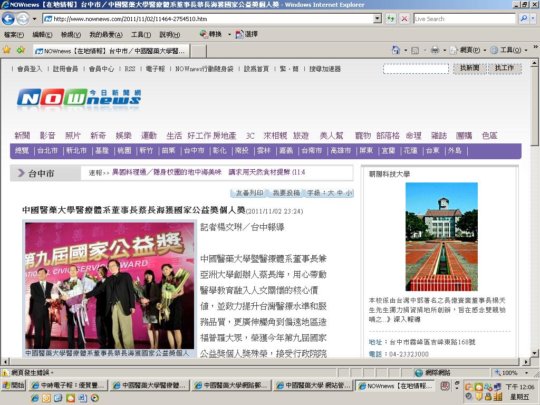Click the 轉換 converter toolbar icon
The height and width of the screenshot is (405, 540).
pos(204,34)
